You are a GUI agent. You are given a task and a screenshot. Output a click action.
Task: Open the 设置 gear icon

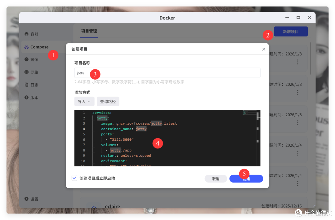coord(26,199)
